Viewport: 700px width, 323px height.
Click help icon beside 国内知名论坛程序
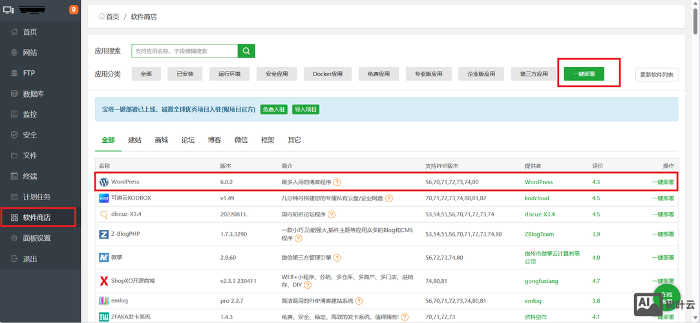coord(331,214)
